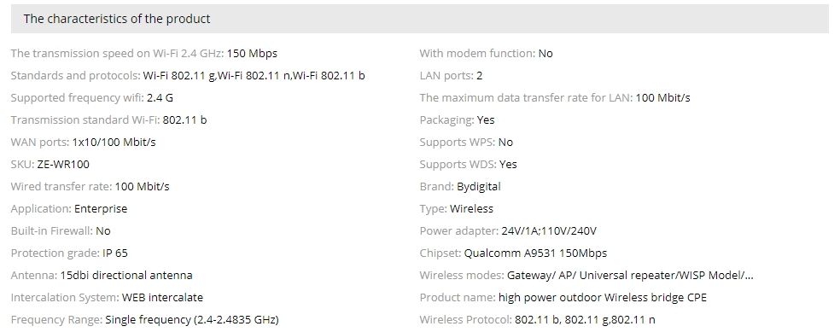
Task: Click the WAN ports 1x10/100 Mbit/s value
Action: click(x=114, y=143)
